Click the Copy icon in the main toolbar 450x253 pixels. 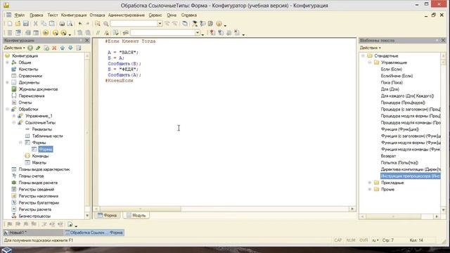tap(44, 24)
